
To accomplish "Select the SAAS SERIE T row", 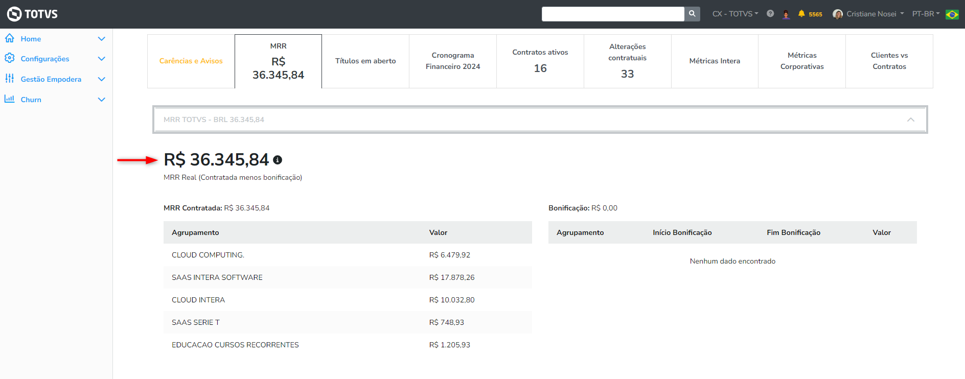I will 348,322.
